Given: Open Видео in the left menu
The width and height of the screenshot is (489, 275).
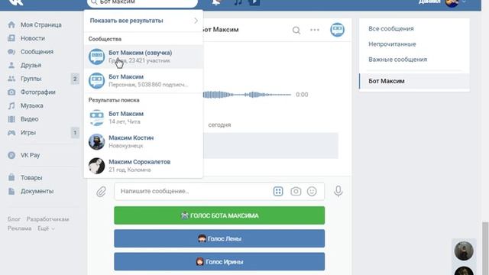Looking at the screenshot, I should [29, 119].
